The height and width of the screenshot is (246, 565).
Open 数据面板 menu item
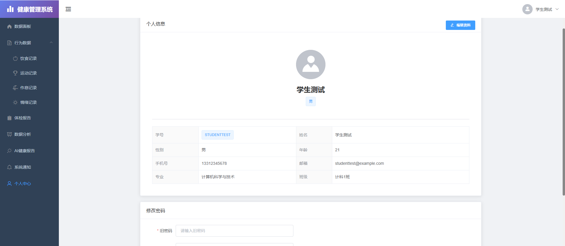pyautogui.click(x=29, y=26)
